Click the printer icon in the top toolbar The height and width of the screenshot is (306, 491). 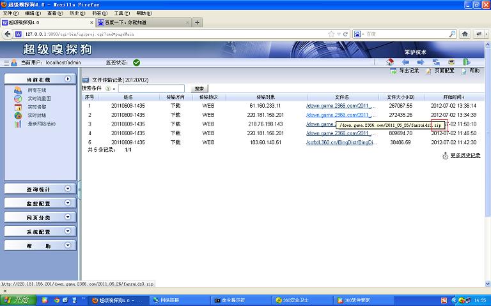click(451, 62)
